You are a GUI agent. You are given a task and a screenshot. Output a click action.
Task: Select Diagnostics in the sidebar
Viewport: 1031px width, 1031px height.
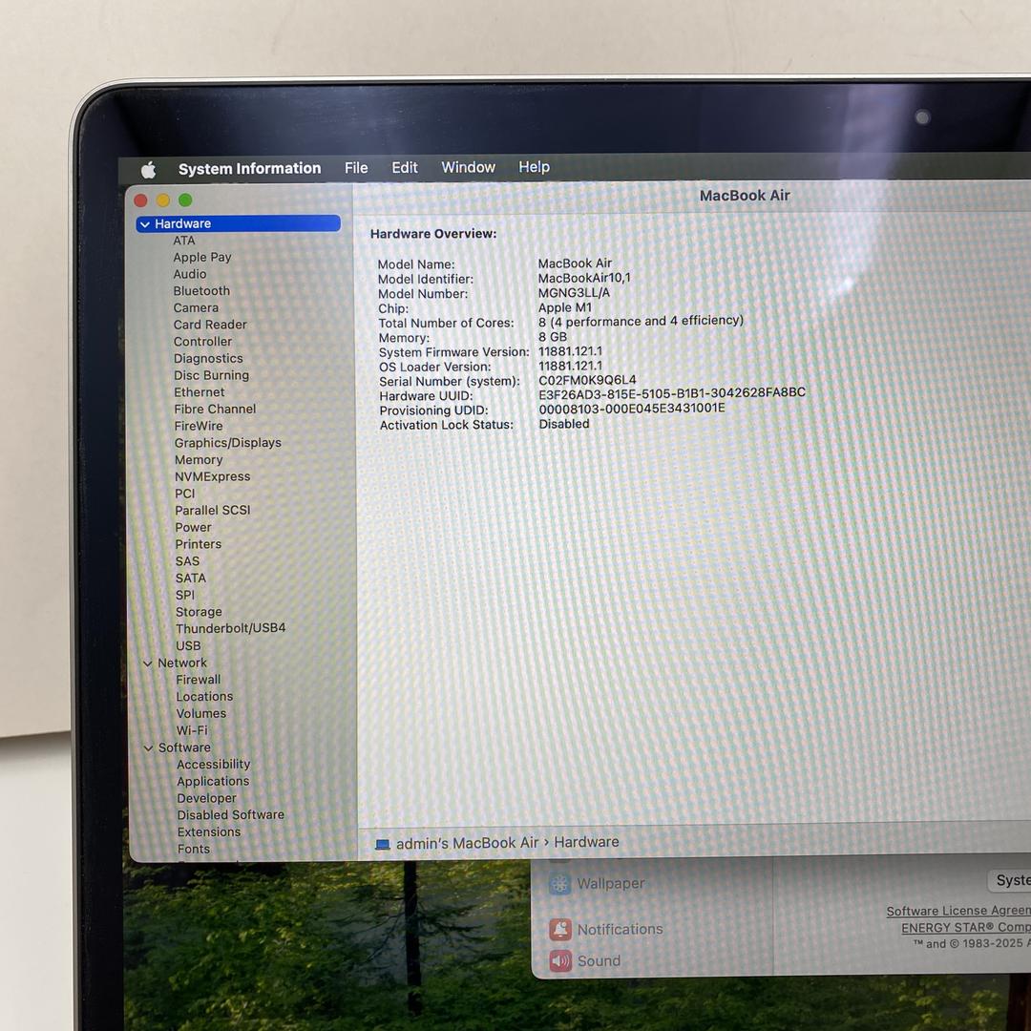coord(208,359)
